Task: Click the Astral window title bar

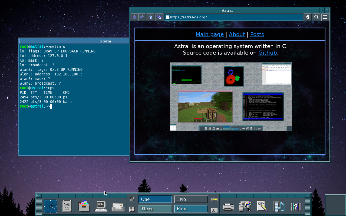Action: [x=227, y=11]
